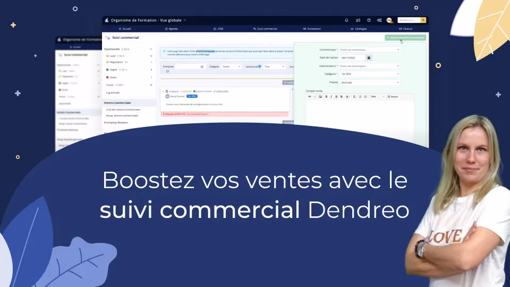The height and width of the screenshot is (287, 510).
Task: Click the Dendreo logo in top bar
Action: 107,20
